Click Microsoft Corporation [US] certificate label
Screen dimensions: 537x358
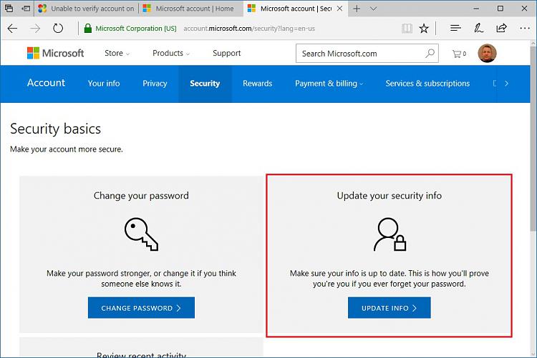(x=136, y=29)
